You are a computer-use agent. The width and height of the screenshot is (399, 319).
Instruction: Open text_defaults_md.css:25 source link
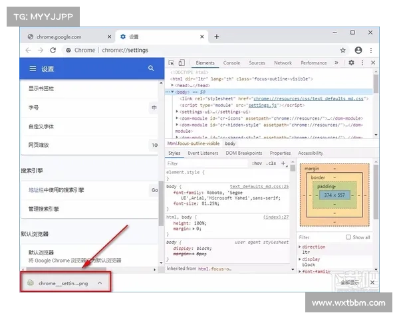point(259,187)
